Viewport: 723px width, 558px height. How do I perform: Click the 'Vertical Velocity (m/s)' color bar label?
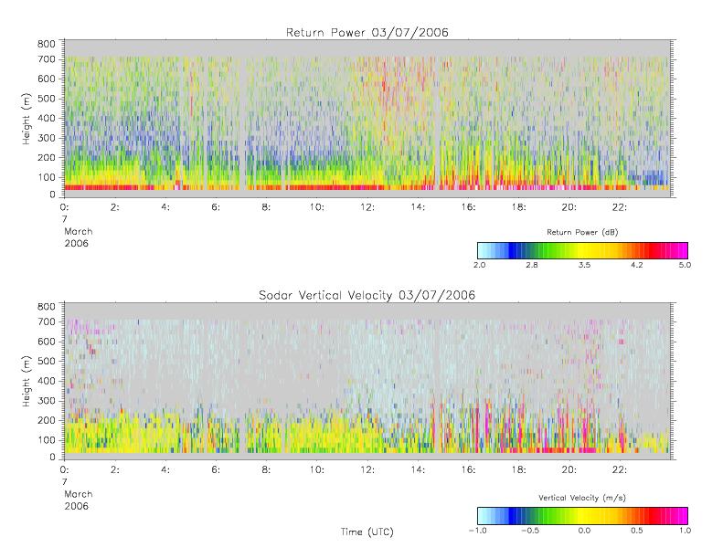click(582, 498)
